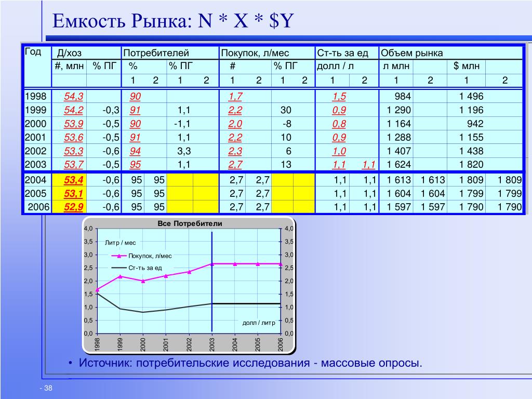
Task: Select the "л млн" subheader
Action: (x=396, y=66)
